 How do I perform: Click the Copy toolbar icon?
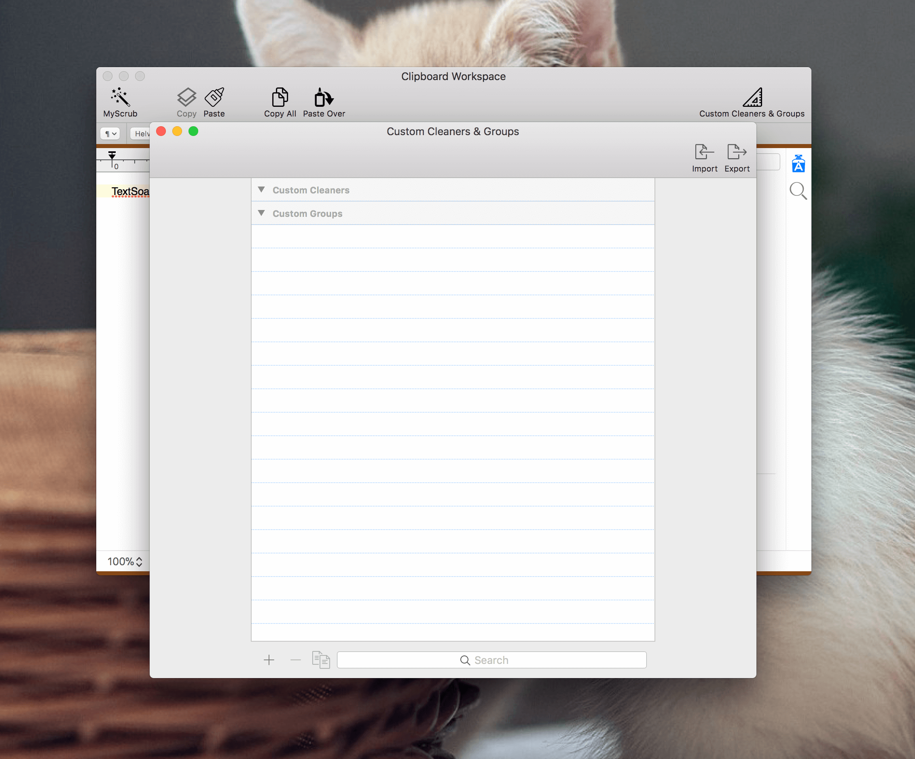186,97
